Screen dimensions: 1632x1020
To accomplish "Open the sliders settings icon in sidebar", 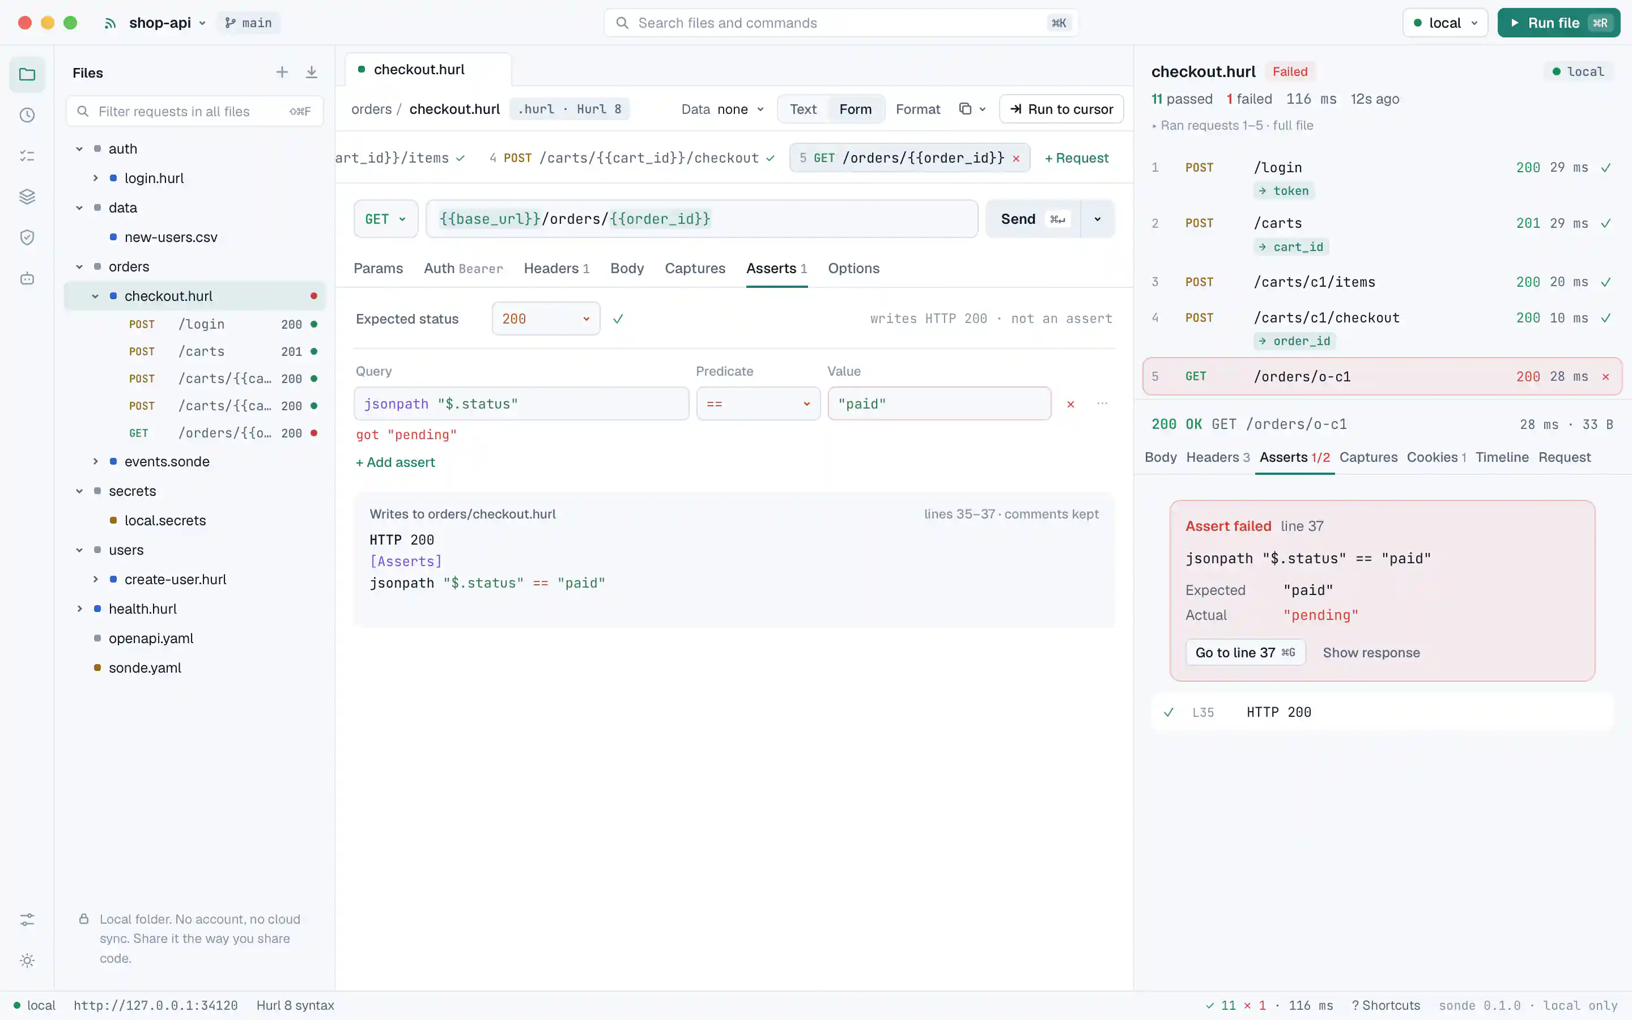I will point(27,920).
